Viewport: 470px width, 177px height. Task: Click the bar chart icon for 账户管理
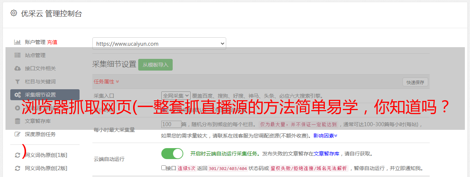[x=17, y=42]
